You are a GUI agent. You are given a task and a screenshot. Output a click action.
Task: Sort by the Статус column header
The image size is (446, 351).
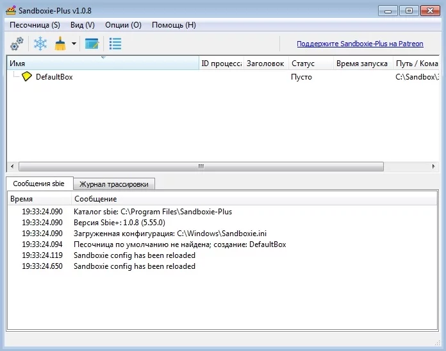(311, 63)
